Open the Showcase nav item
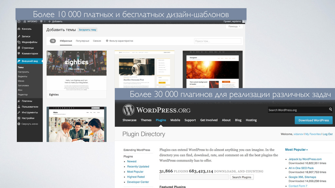Image resolution: width=335 pixels, height=188 pixels. point(130,120)
